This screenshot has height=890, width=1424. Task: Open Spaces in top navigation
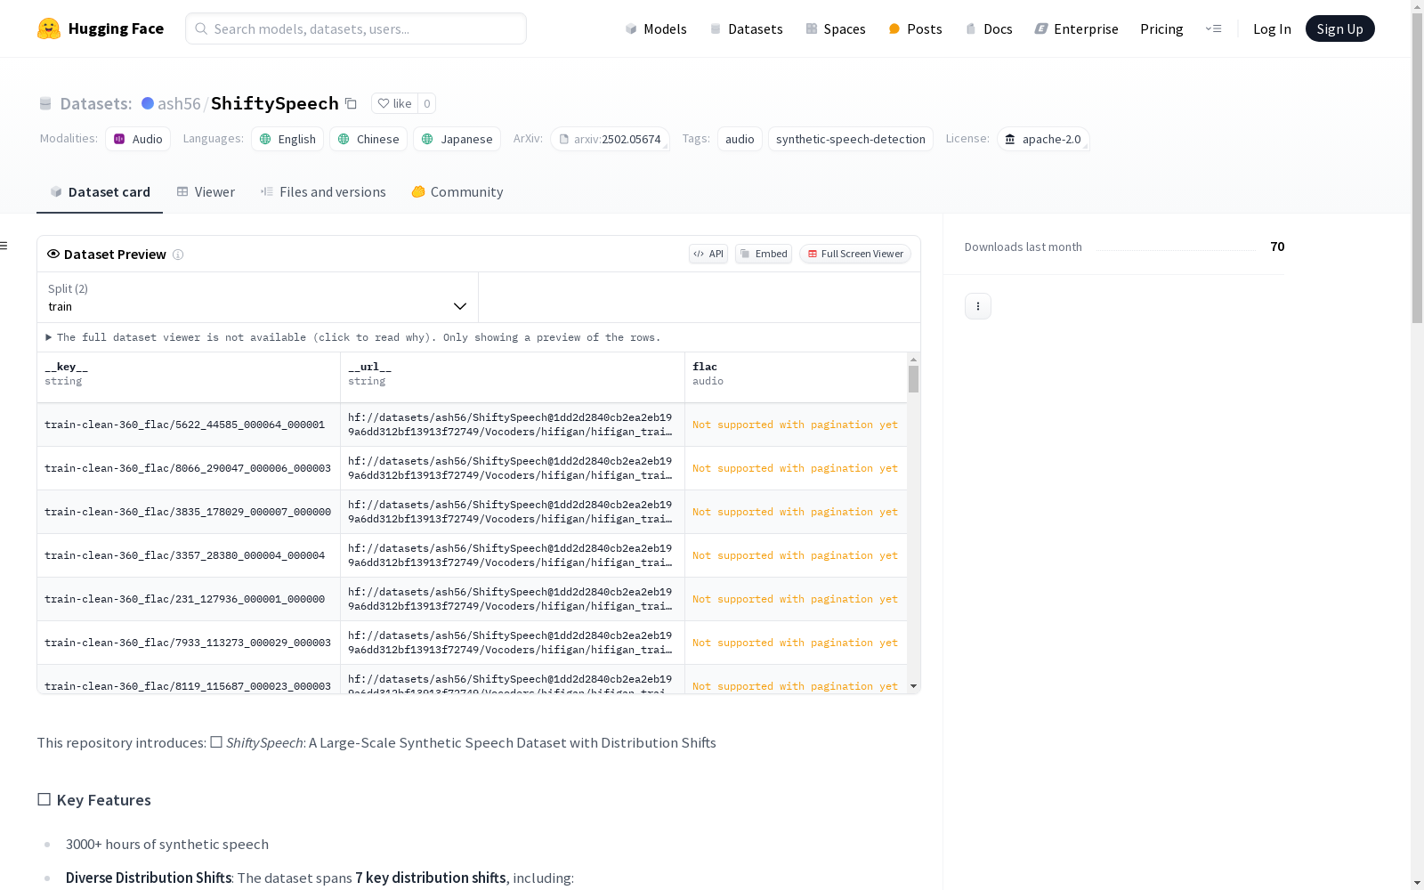[x=835, y=28]
